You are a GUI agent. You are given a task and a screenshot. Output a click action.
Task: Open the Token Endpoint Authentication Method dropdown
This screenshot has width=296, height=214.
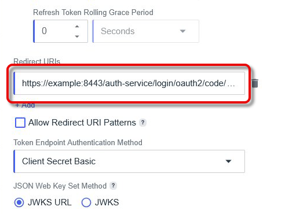(x=129, y=161)
